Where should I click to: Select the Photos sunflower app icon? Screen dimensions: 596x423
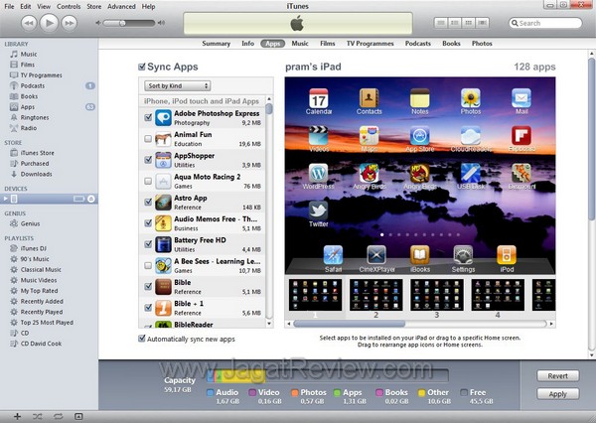pos(471,98)
